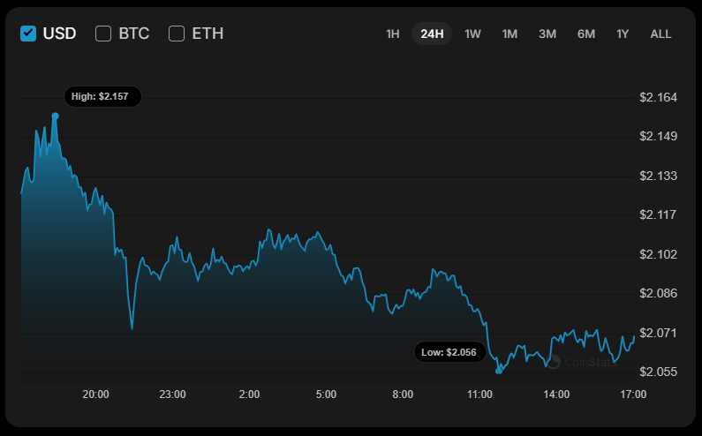Show the 1M time range

pos(510,34)
